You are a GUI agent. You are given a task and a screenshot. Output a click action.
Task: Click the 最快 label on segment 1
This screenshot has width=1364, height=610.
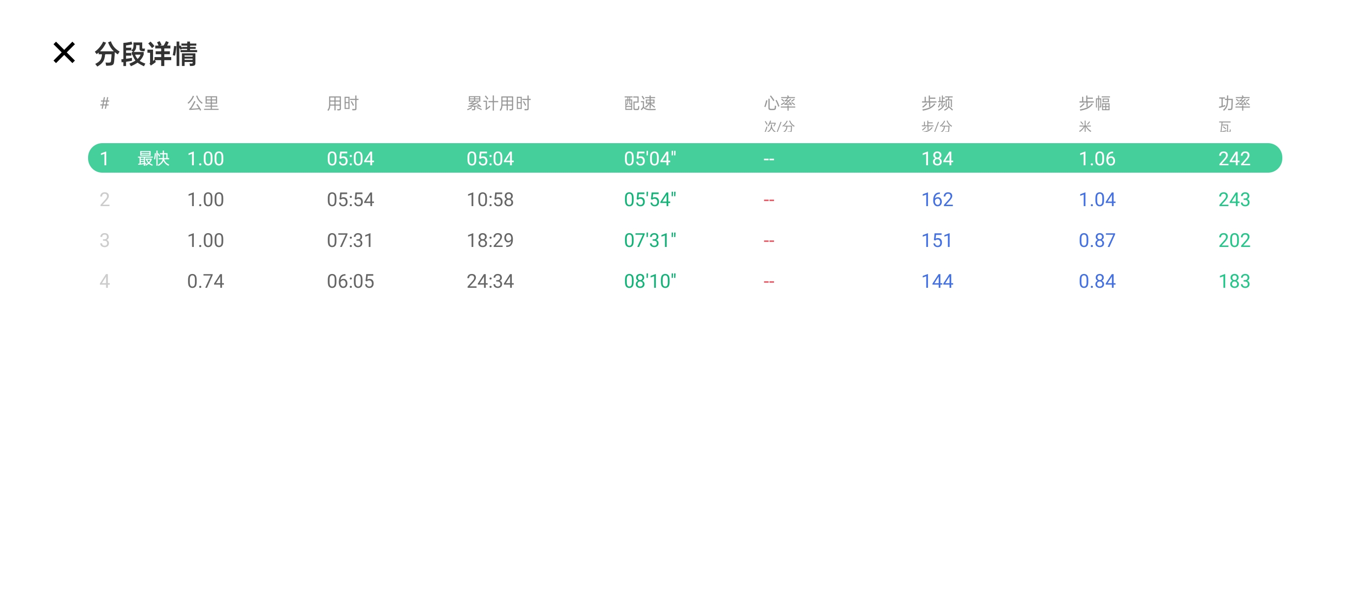(x=153, y=158)
